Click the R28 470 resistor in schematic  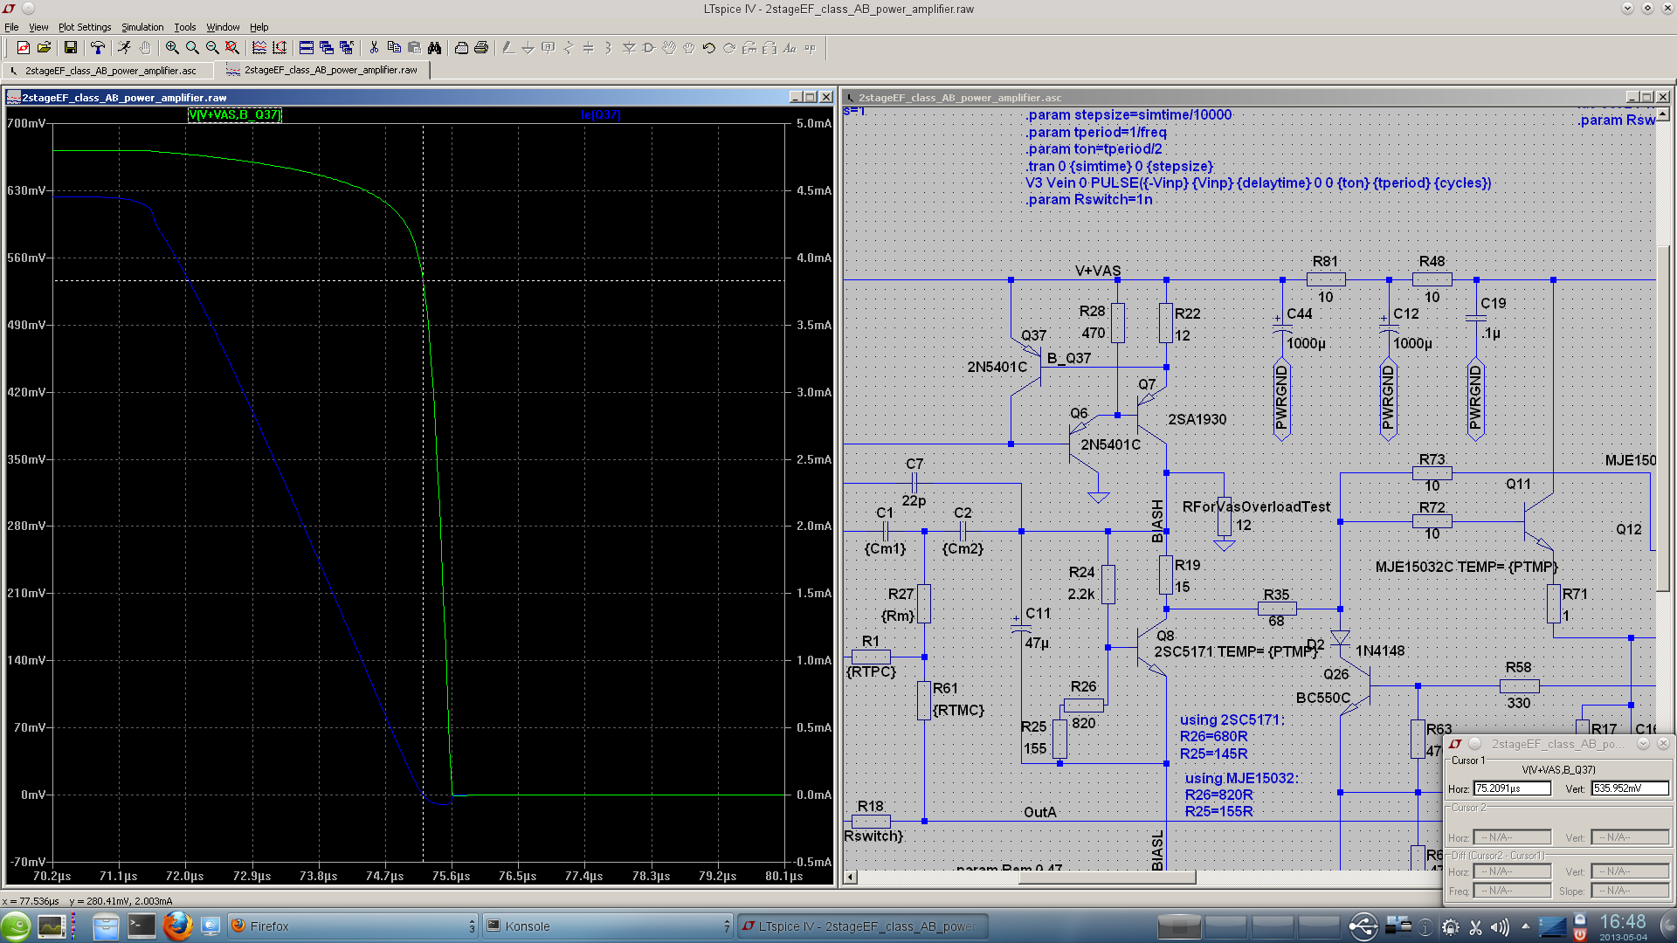1117,322
